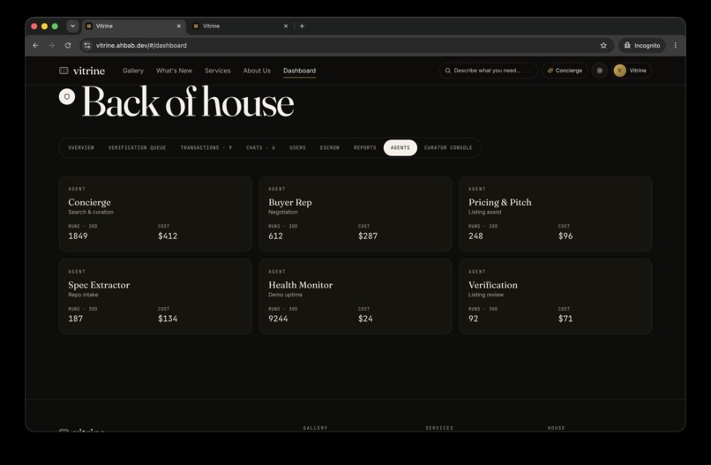The width and height of the screenshot is (711, 465).
Task: Close the second Vitrine tab
Action: pyautogui.click(x=286, y=26)
